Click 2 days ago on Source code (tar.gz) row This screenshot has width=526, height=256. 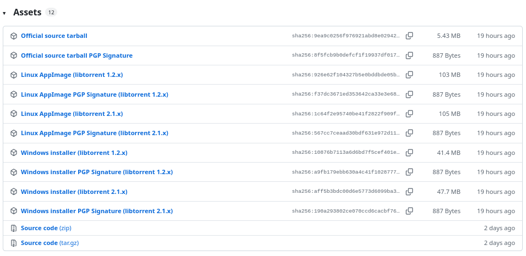point(499,243)
